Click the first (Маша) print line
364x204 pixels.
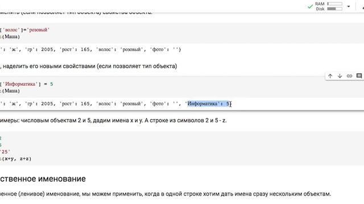click(x=10, y=36)
